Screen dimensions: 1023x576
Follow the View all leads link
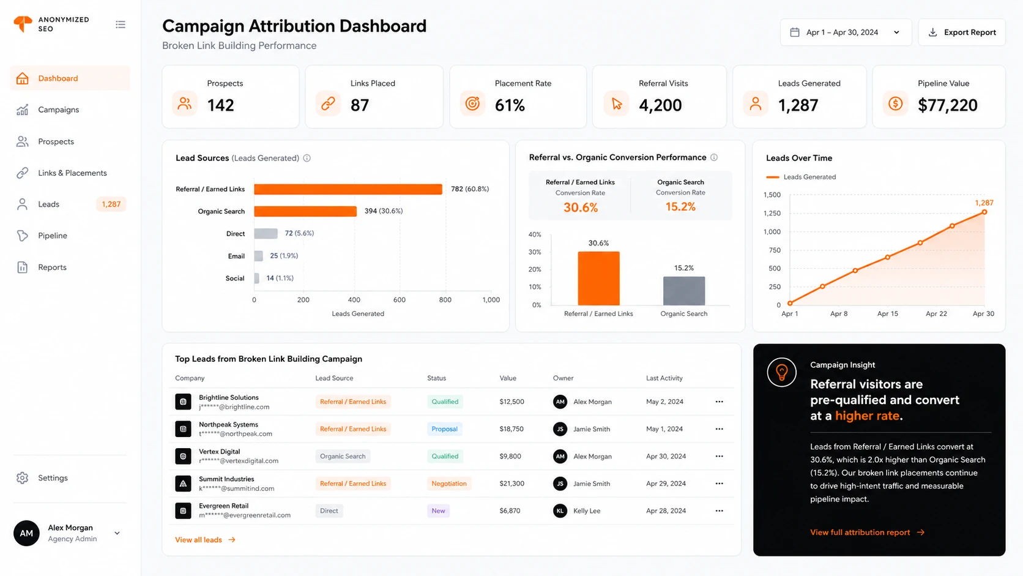tap(206, 540)
